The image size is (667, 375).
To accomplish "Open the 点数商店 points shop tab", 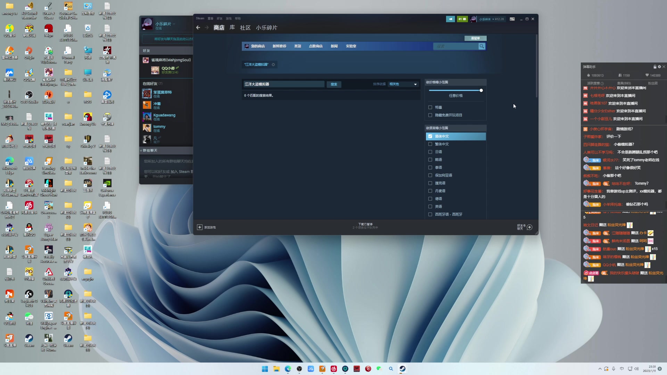I will click(316, 46).
